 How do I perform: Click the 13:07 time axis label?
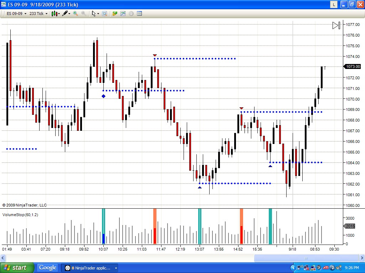tap(200, 249)
